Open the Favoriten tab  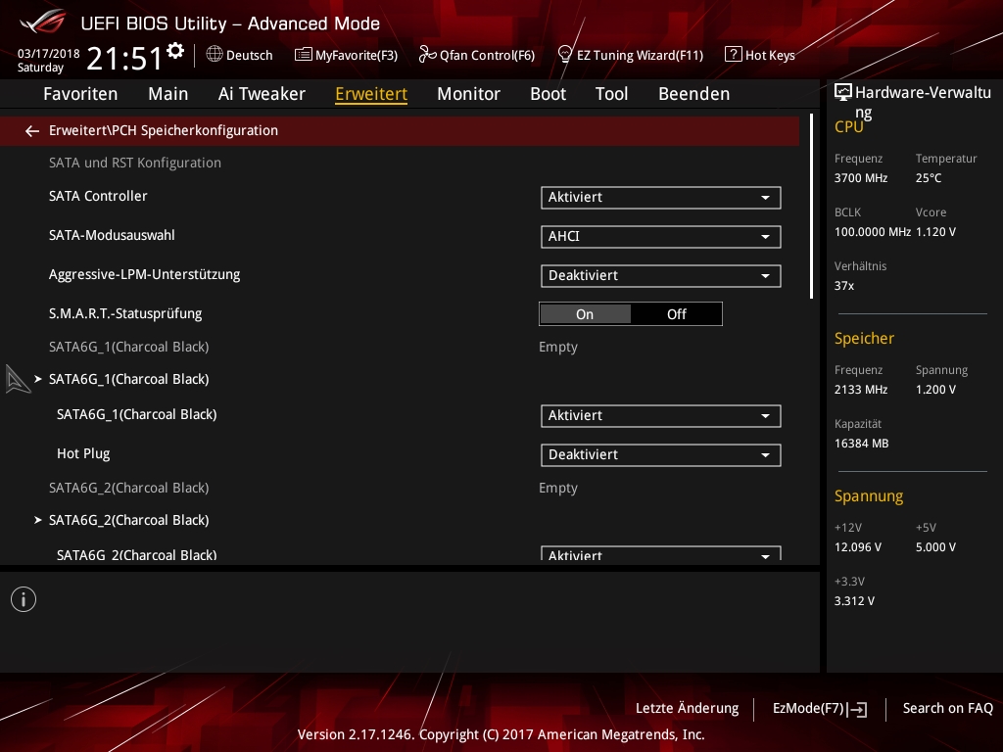coord(80,94)
